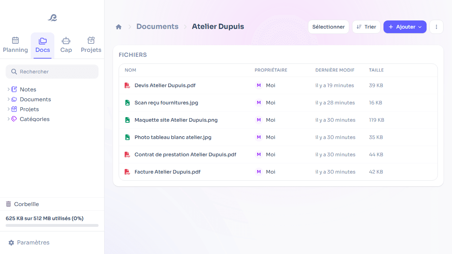Click the Rechercher search field

[52, 72]
